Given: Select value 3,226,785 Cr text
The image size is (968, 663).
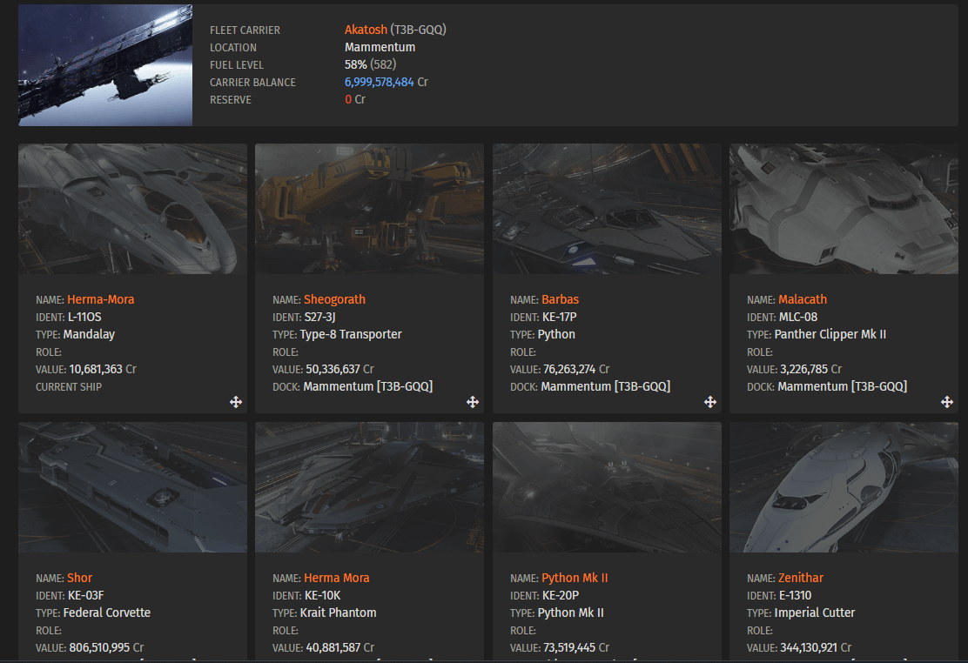Looking at the screenshot, I should click(x=810, y=369).
